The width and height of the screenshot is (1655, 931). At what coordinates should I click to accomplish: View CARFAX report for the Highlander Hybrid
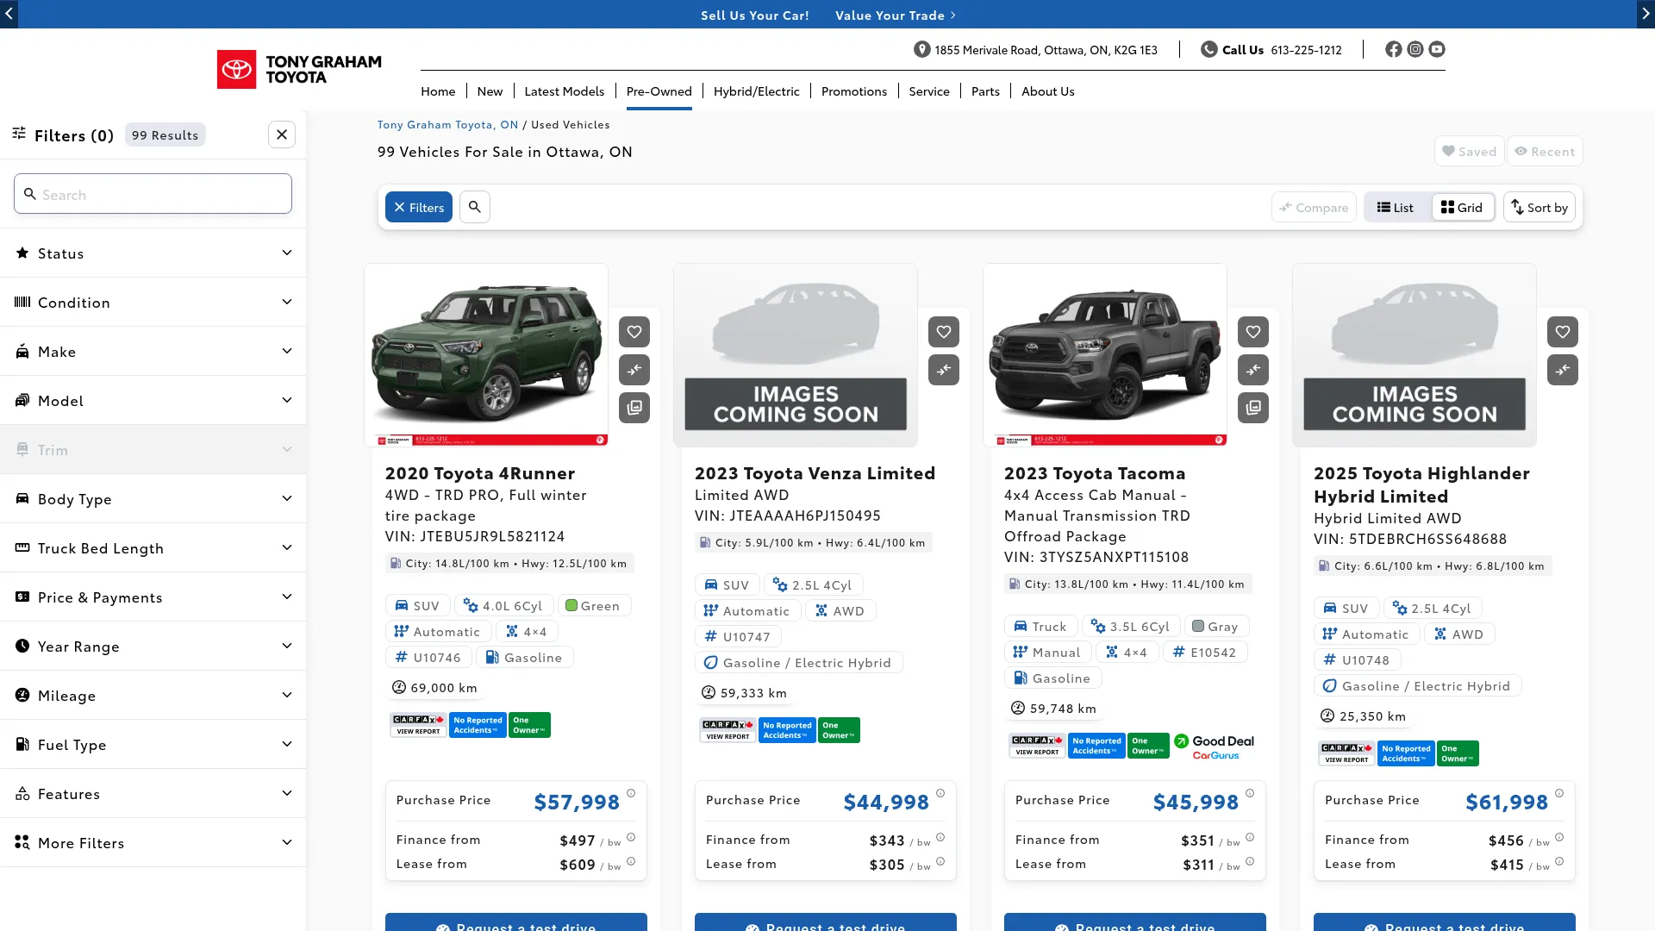tap(1346, 753)
